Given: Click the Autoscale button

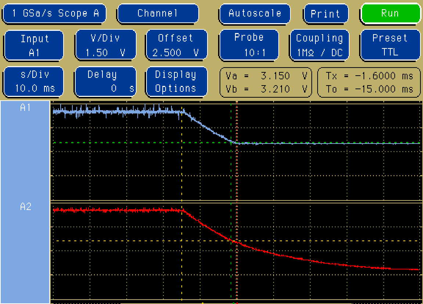Looking at the screenshot, I should tap(255, 14).
